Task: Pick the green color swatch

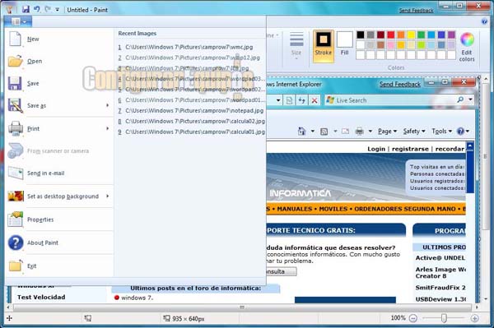Action: pyautogui.click(x=421, y=35)
